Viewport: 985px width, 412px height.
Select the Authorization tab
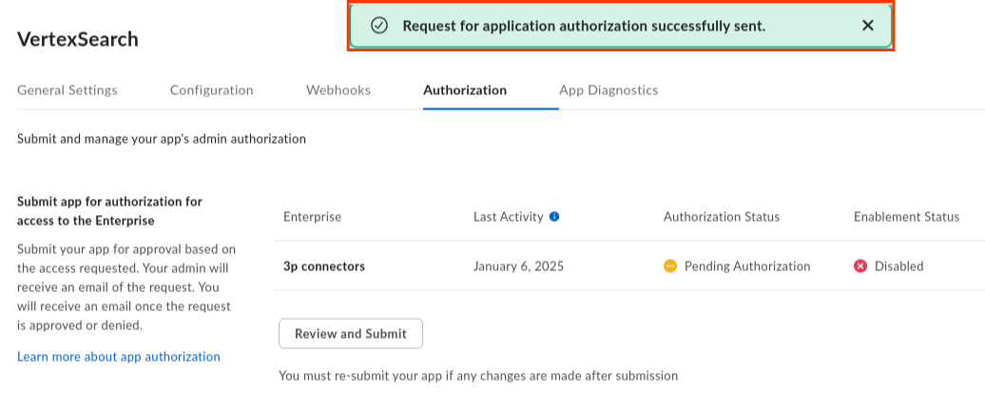point(465,90)
